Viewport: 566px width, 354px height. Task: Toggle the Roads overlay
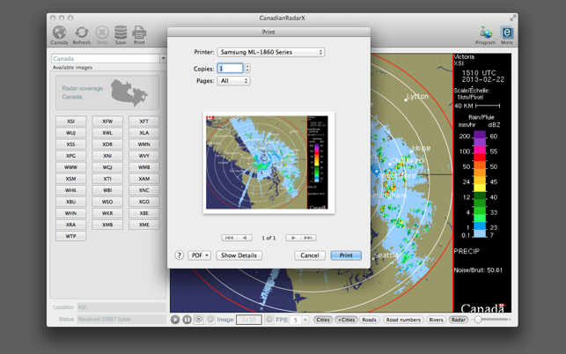(x=369, y=320)
